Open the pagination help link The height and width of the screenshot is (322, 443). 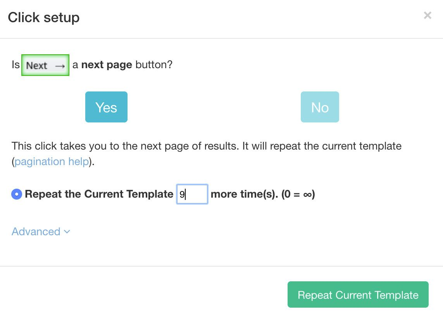pos(52,162)
